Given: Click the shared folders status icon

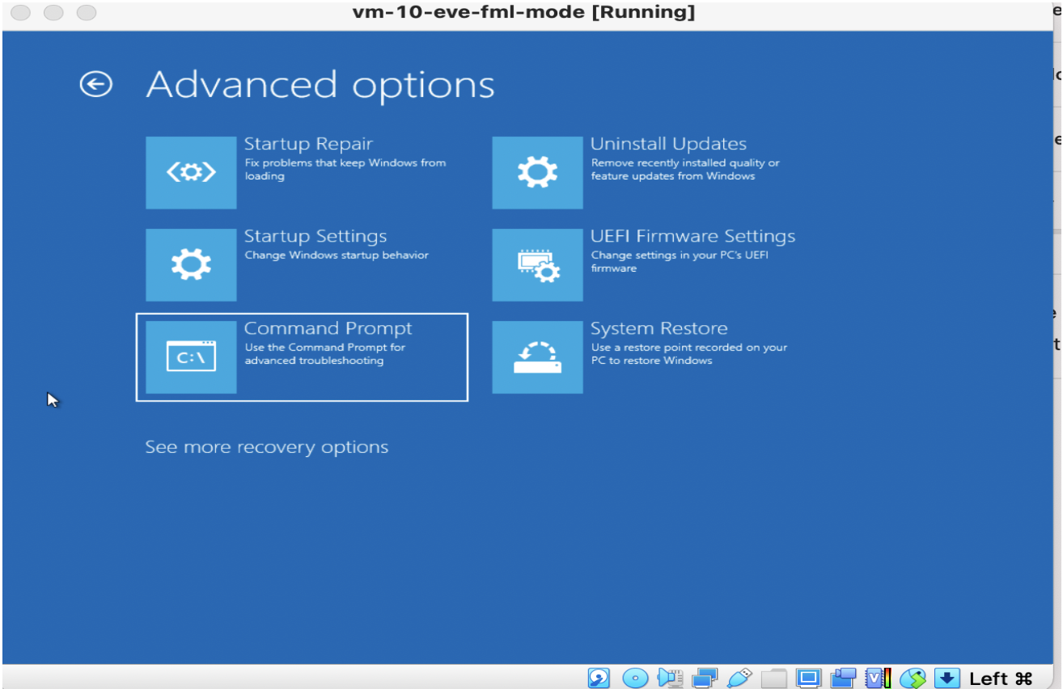Looking at the screenshot, I should (x=773, y=678).
